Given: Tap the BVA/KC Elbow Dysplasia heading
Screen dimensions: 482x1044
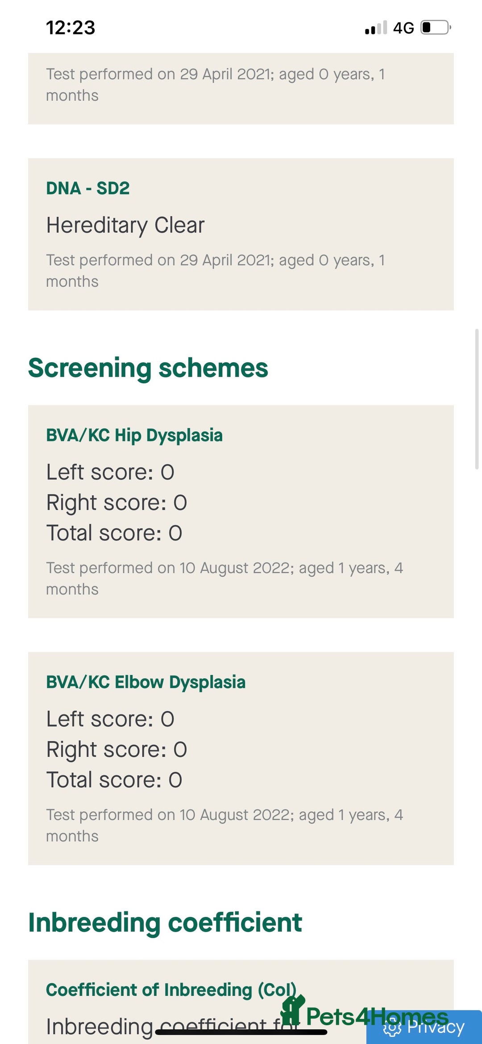Looking at the screenshot, I should coord(146,683).
